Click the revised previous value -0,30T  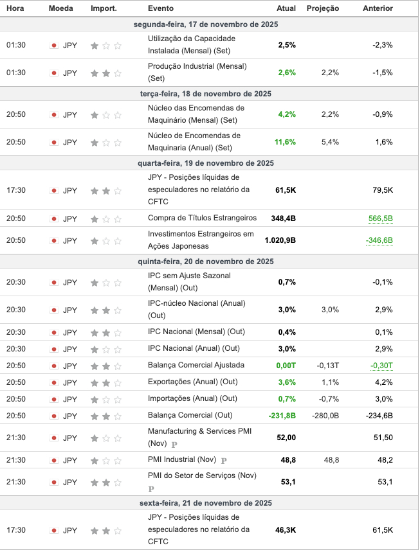coord(381,366)
